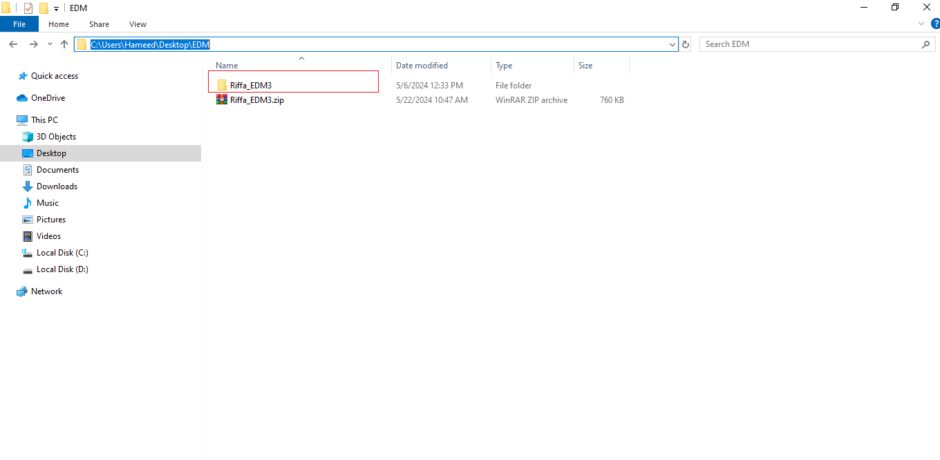
Task: Open the Customize Quick Access Toolbar arrow
Action: pyautogui.click(x=56, y=9)
